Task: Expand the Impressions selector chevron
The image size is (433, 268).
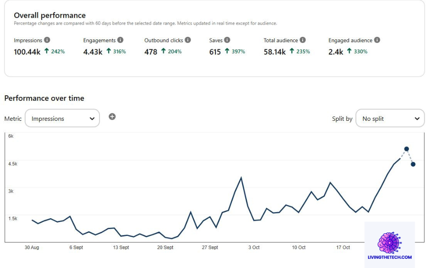Action: point(92,118)
